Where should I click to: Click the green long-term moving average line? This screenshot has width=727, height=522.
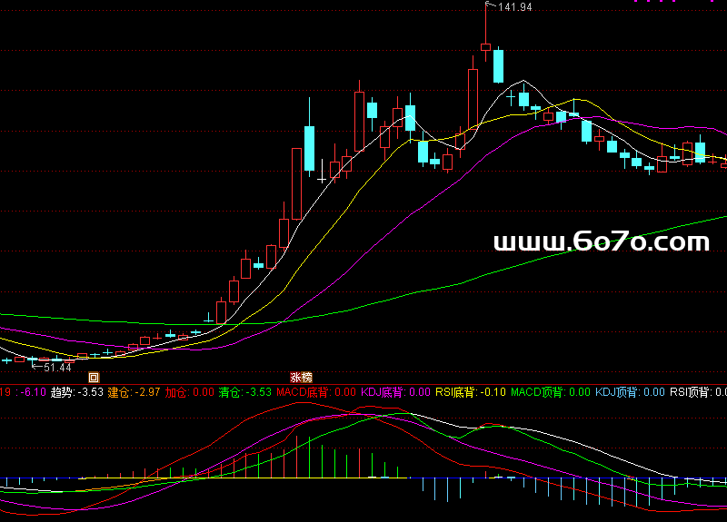[545, 259]
